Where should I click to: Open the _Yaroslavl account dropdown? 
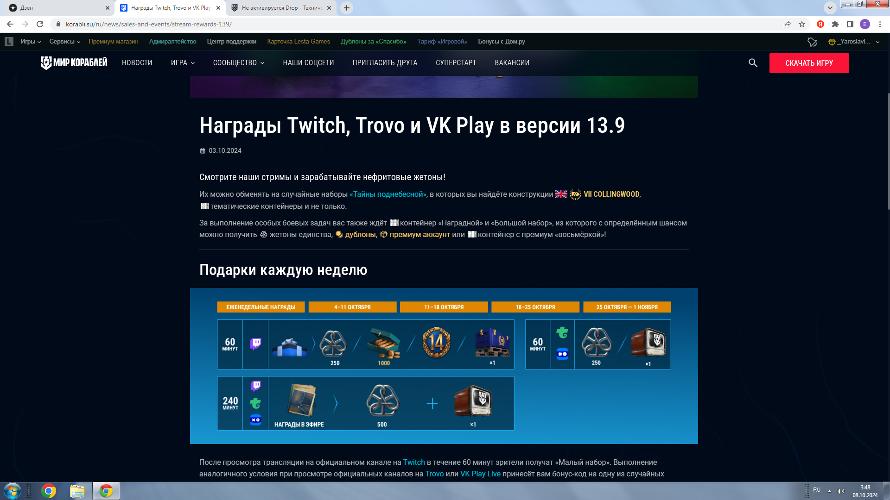854,42
